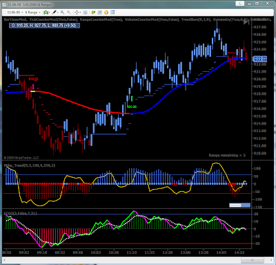Select the pencil drawing tools icon
The width and height of the screenshot is (276, 265).
coord(55,12)
